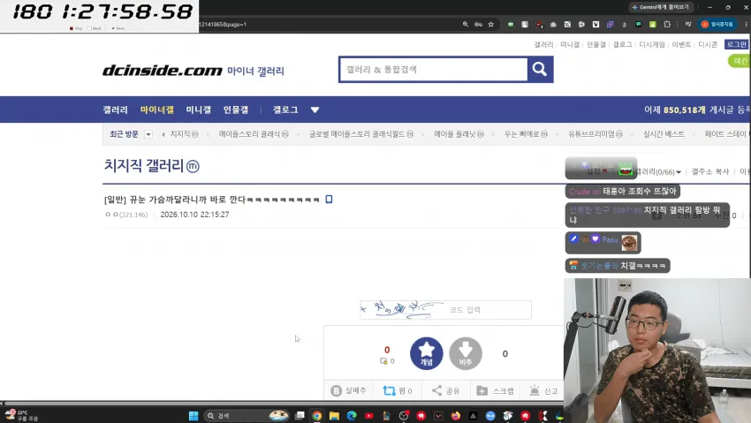Click the mobile icon beside the post title

(329, 199)
